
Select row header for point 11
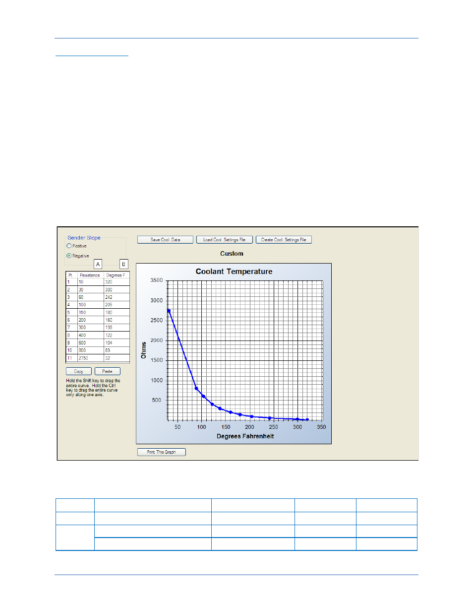[x=71, y=358]
